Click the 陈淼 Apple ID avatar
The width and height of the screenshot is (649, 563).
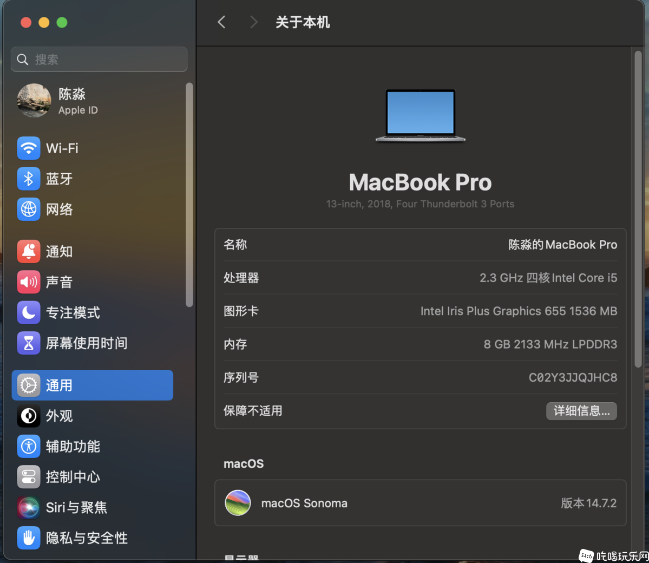[34, 101]
